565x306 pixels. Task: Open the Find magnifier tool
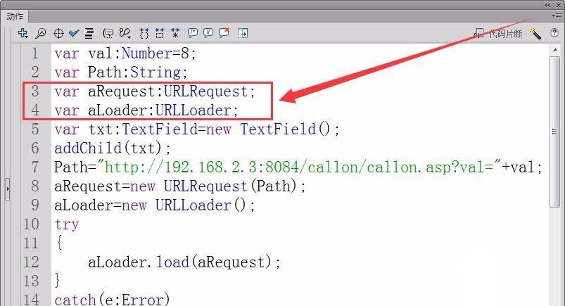click(40, 33)
